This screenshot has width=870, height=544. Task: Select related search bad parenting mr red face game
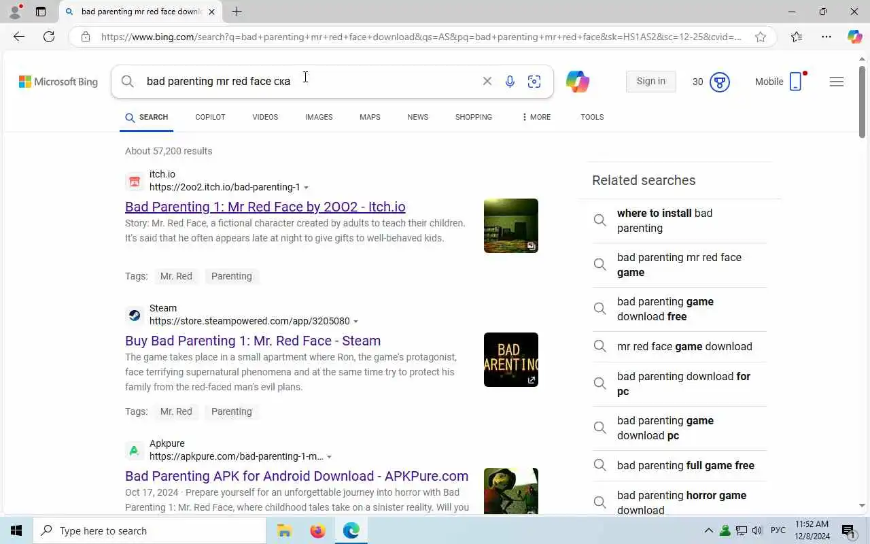click(x=679, y=265)
